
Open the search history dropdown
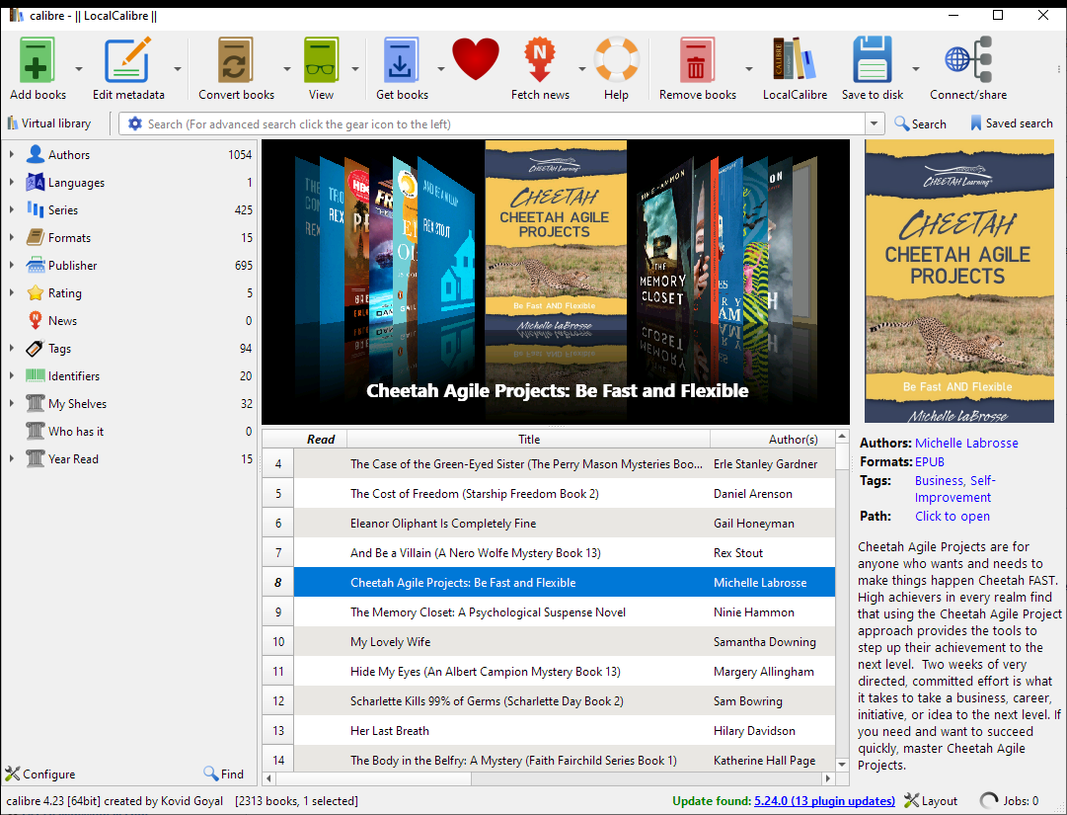tap(874, 123)
